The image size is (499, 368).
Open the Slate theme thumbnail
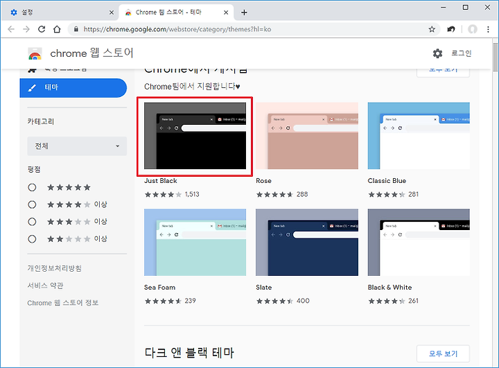coord(307,243)
